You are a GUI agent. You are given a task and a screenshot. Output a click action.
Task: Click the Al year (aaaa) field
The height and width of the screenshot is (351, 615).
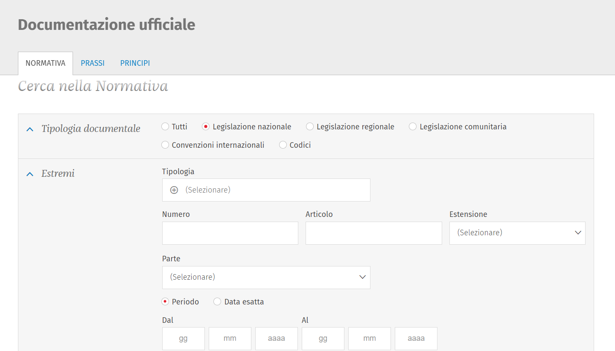tap(416, 339)
